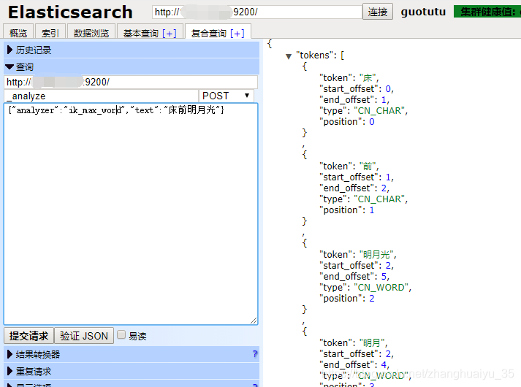This screenshot has width=521, height=387.
Task: Collapse the 查询 query section
Action: coord(132,67)
